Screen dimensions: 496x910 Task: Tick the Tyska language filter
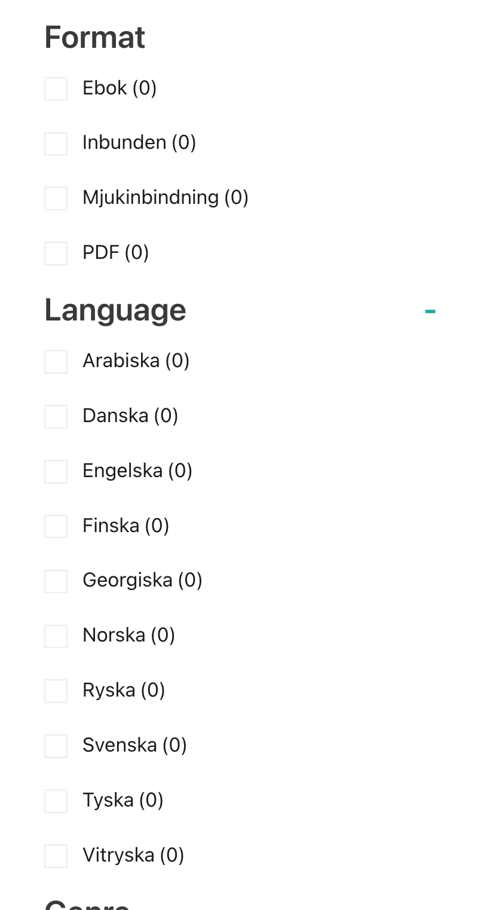56,801
